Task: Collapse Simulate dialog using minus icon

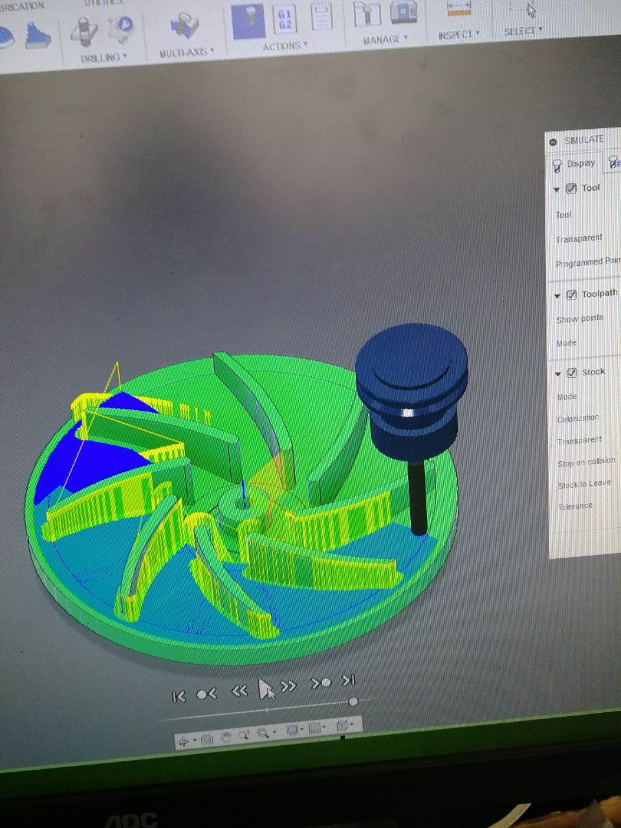Action: pyautogui.click(x=553, y=142)
